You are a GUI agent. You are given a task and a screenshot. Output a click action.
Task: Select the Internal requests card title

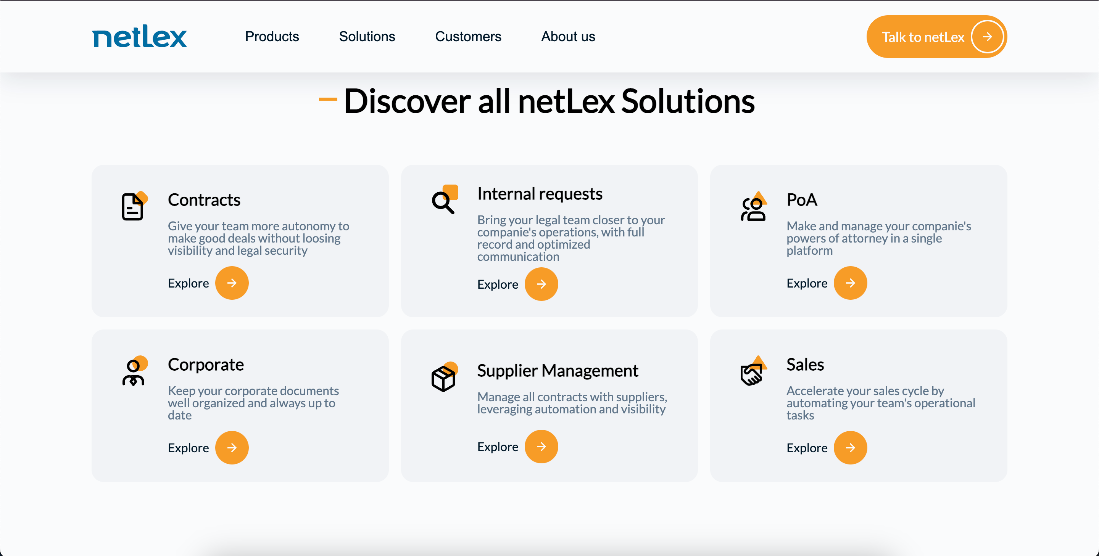coord(540,194)
